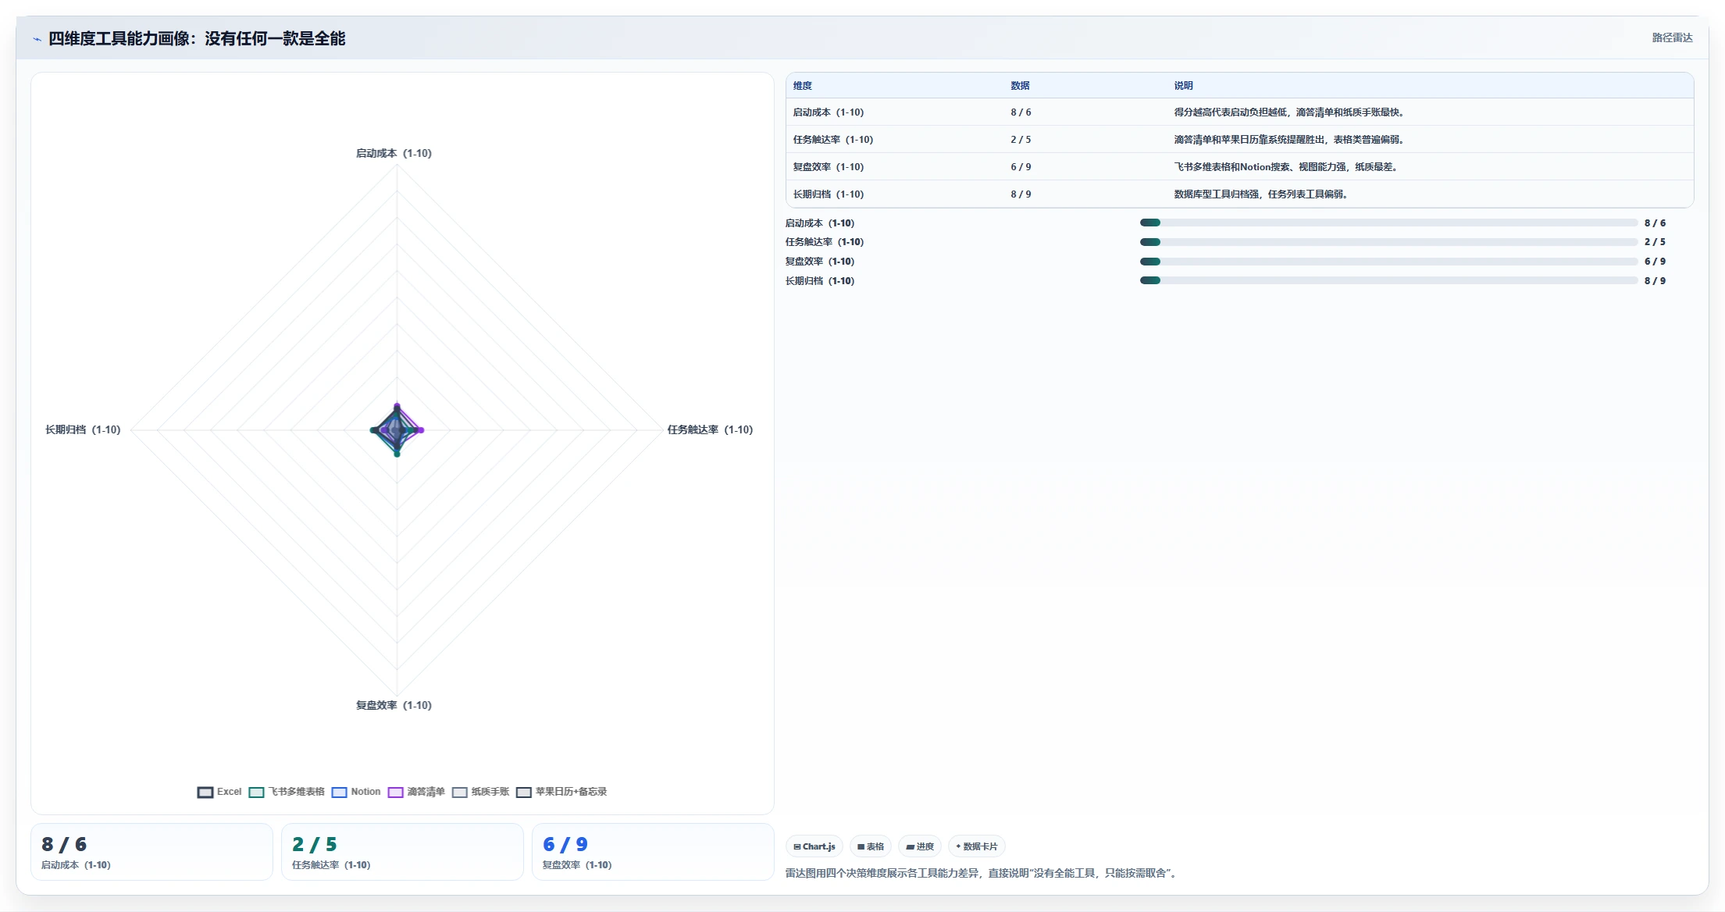1725x912 pixels.
Task: Click the table data cell 6 / 9
Action: [x=1021, y=167]
